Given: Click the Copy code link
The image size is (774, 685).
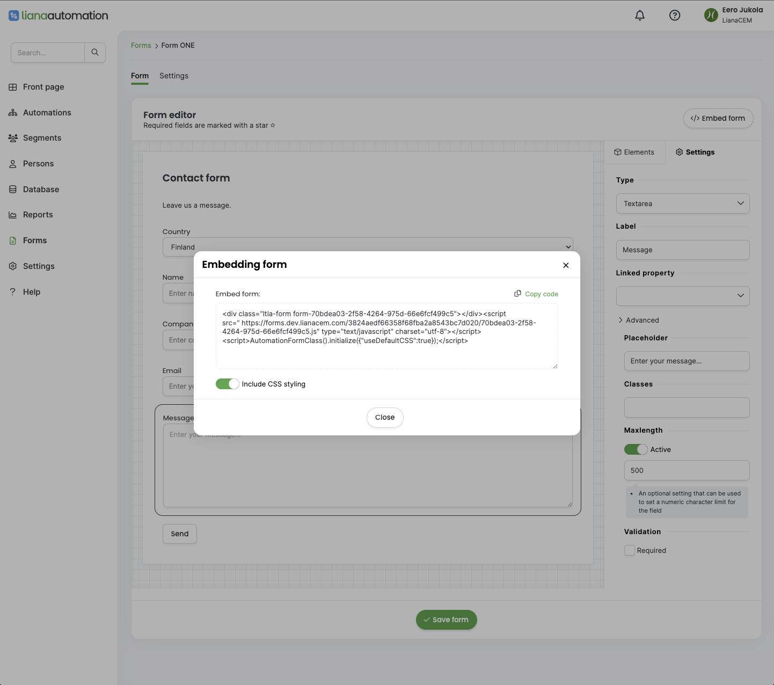Looking at the screenshot, I should point(542,294).
